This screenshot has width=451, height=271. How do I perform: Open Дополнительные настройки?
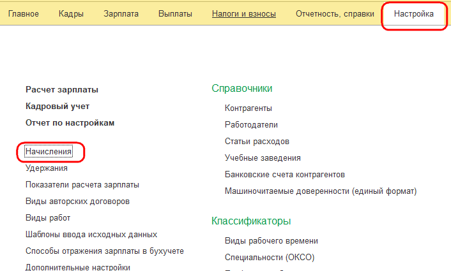pyautogui.click(x=78, y=267)
